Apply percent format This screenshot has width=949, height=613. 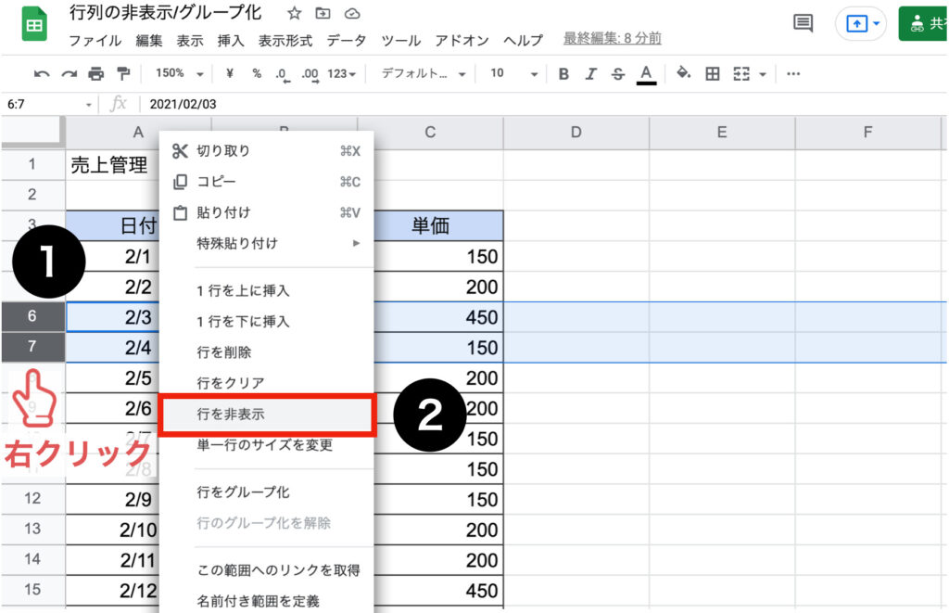257,73
